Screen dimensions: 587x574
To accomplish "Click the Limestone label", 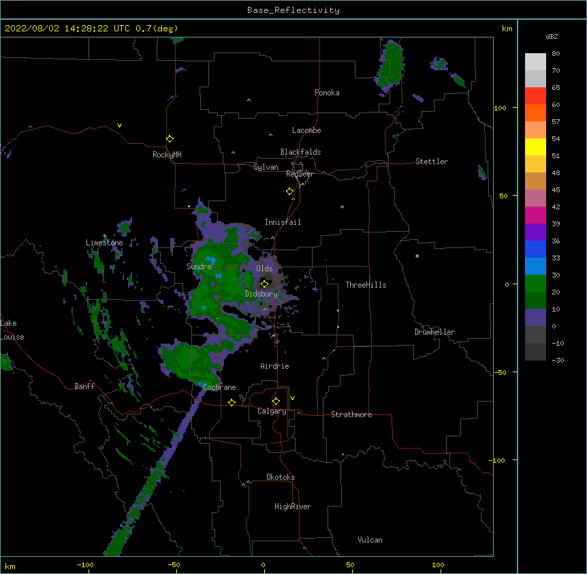I will tap(104, 243).
